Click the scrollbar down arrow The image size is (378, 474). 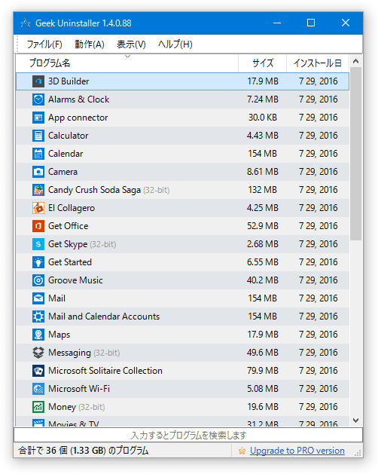pyautogui.click(x=356, y=420)
